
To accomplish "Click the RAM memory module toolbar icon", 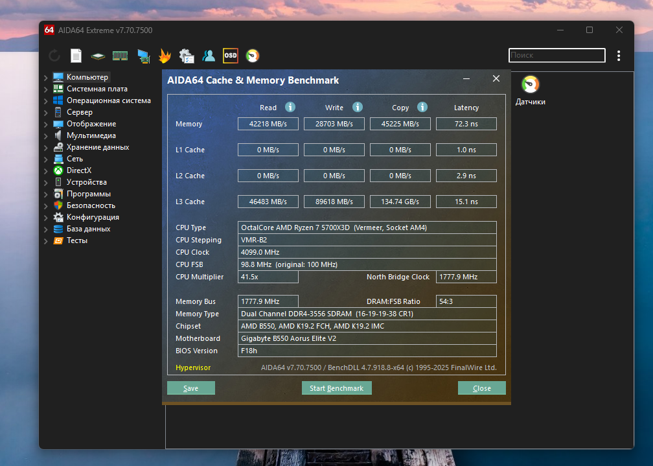I will coord(120,56).
